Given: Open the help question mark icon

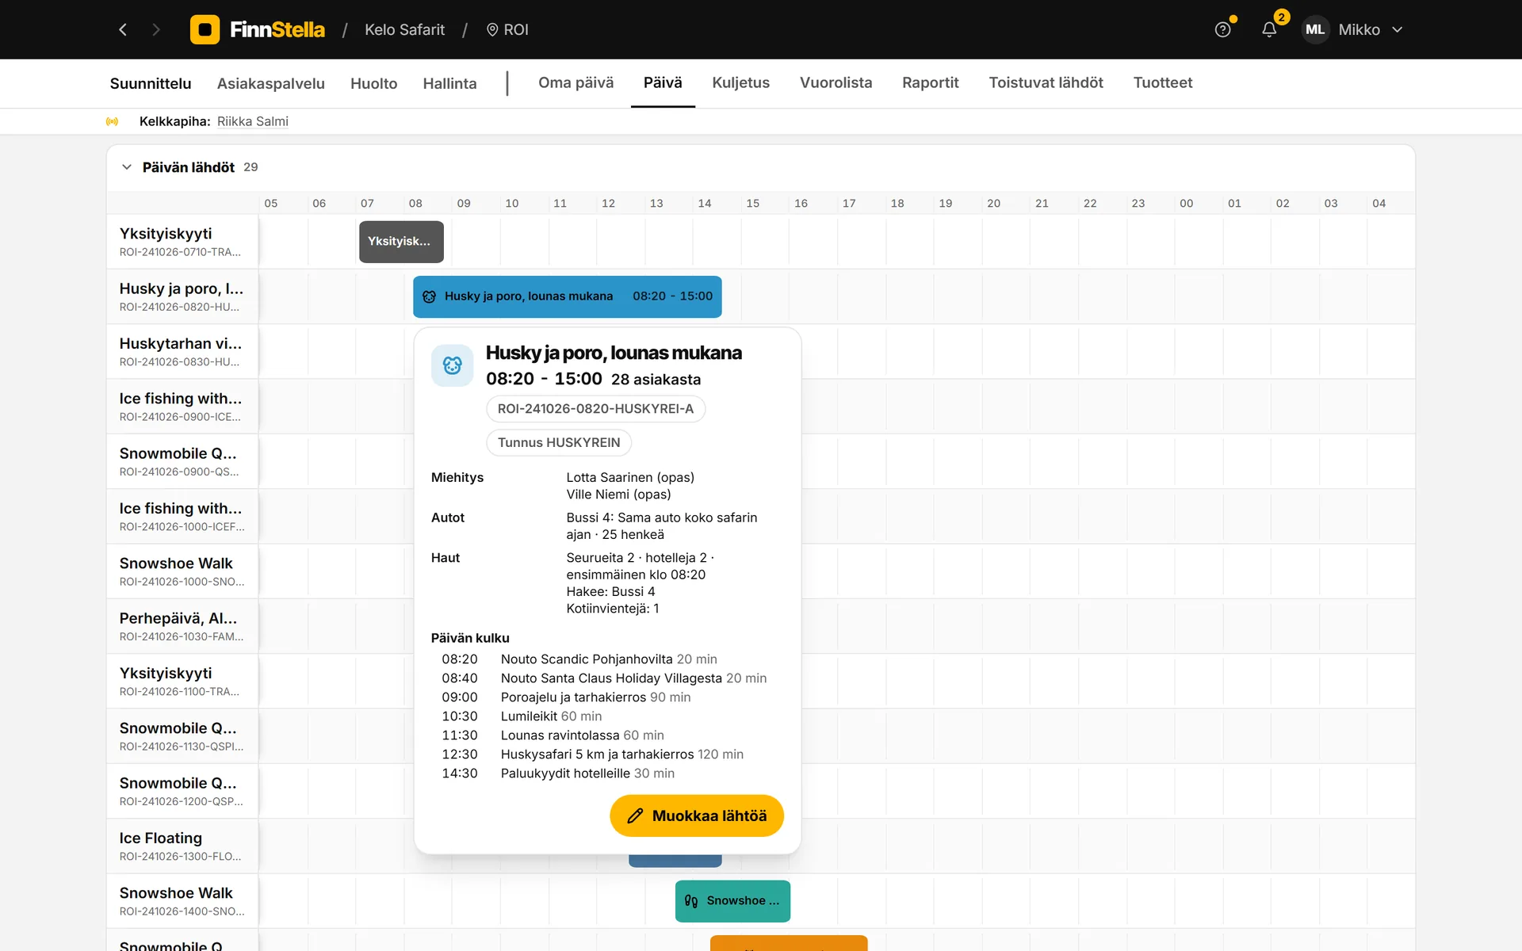Looking at the screenshot, I should coord(1223,29).
